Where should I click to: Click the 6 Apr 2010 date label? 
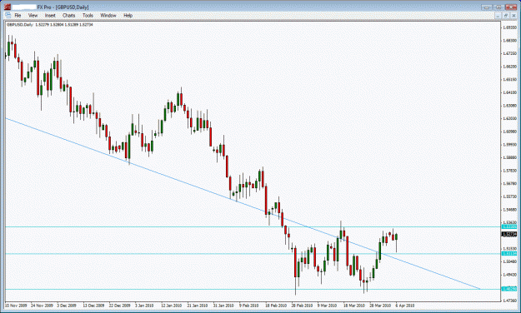pyautogui.click(x=405, y=306)
